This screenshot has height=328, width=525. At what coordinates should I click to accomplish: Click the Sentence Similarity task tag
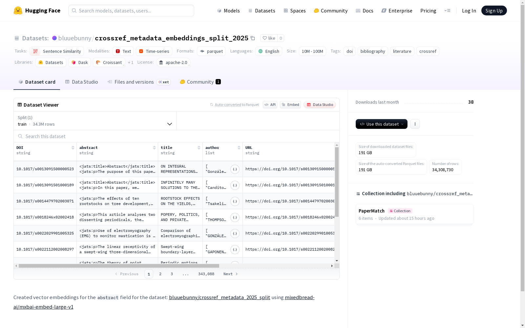point(57,51)
